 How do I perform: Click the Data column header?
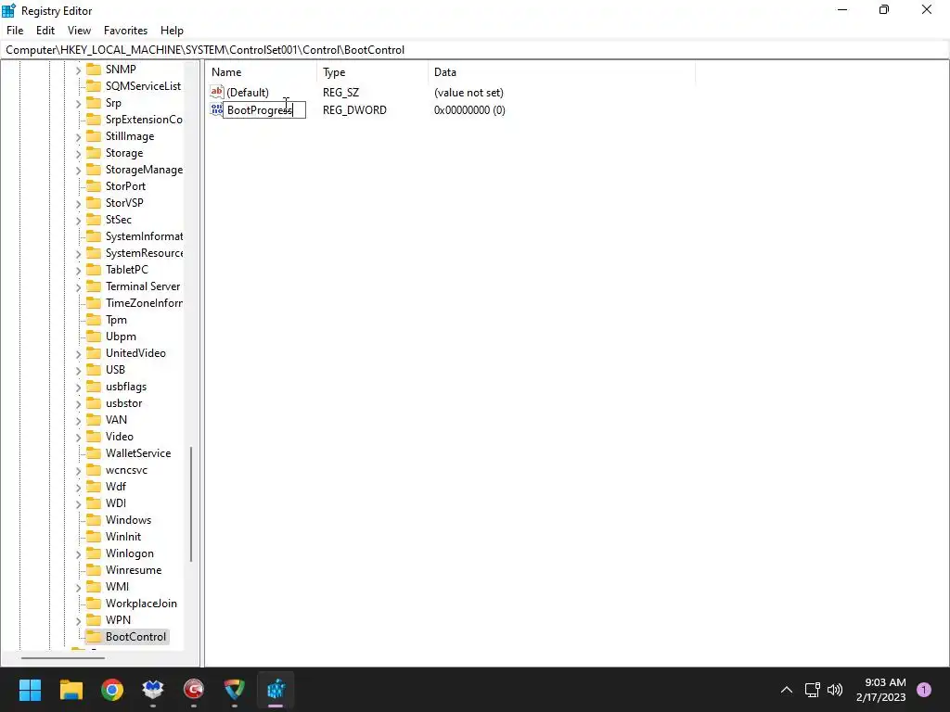pos(561,72)
